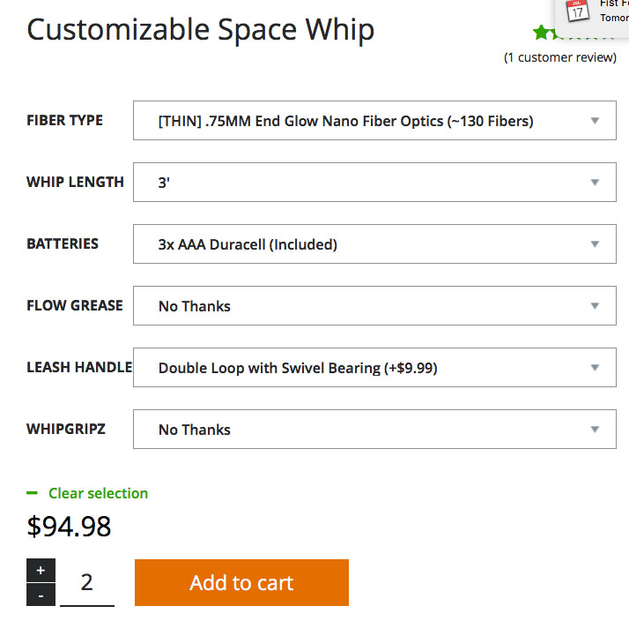The height and width of the screenshot is (621, 629).
Task: Click the quantity input field
Action: point(86,583)
